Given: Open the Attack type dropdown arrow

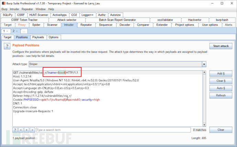Looking at the screenshot, I should pos(204,64).
